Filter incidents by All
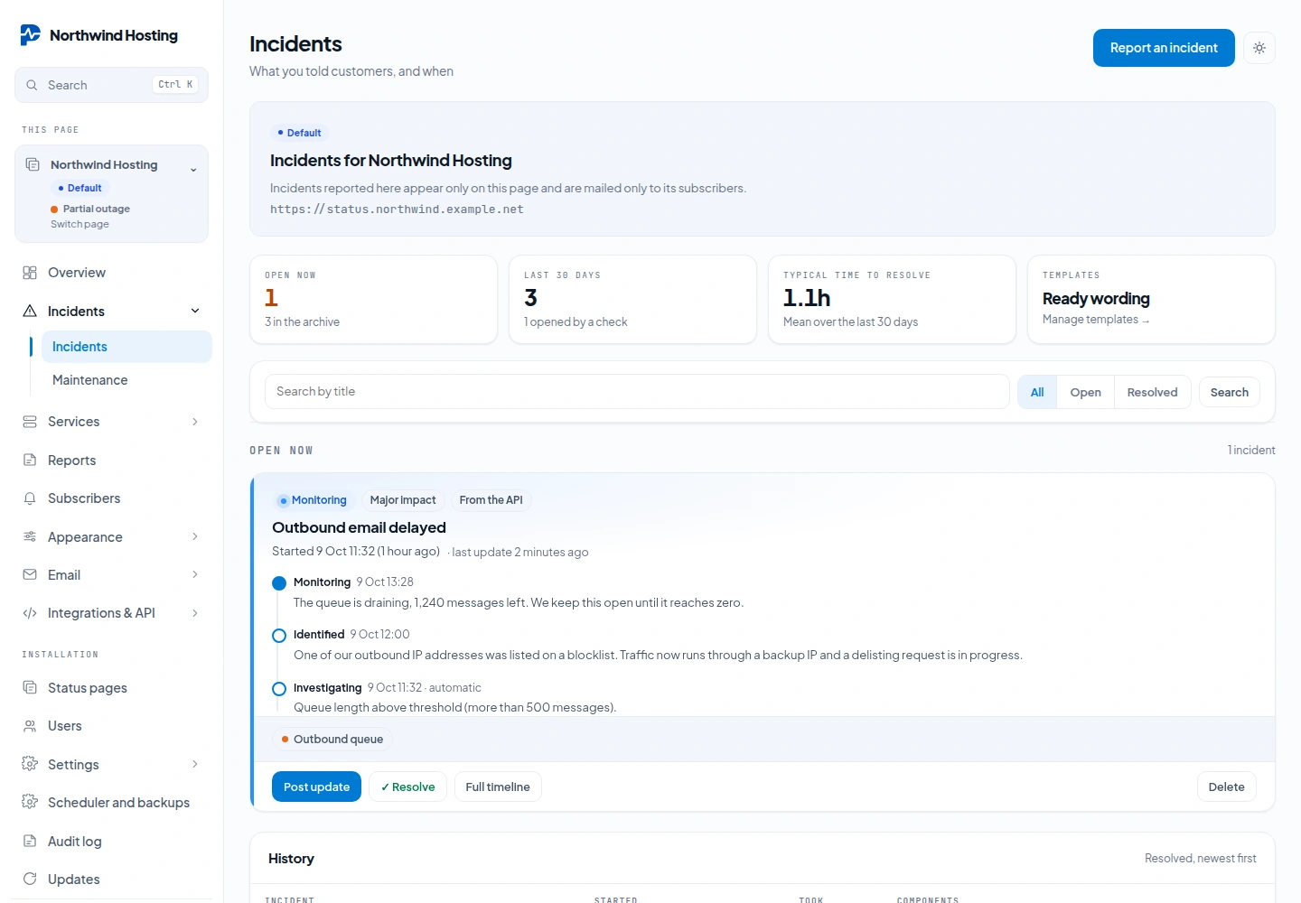This screenshot has height=903, width=1301. 1037,392
